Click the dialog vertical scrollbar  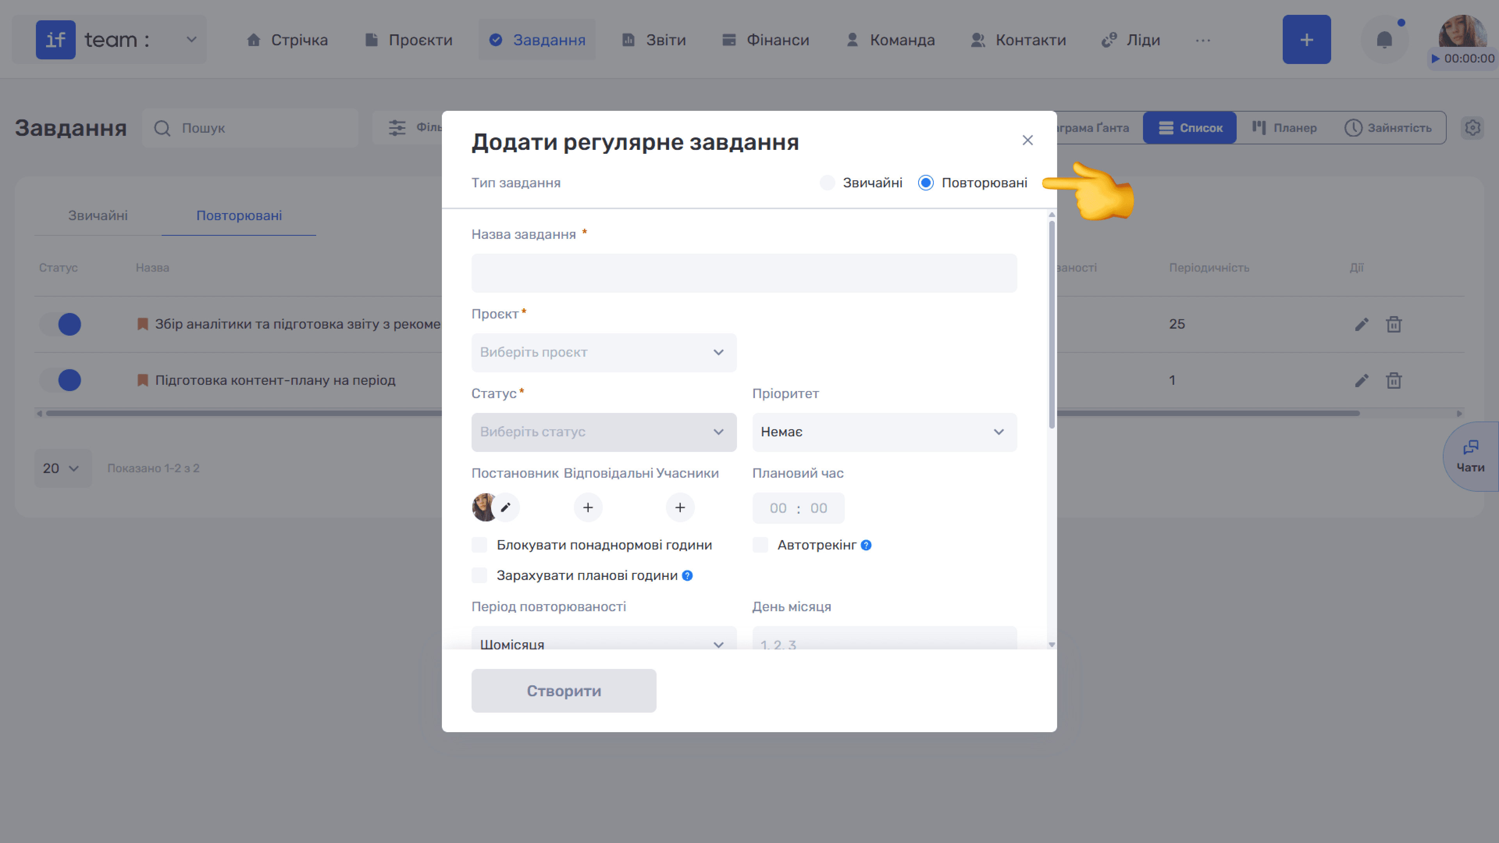(1052, 325)
